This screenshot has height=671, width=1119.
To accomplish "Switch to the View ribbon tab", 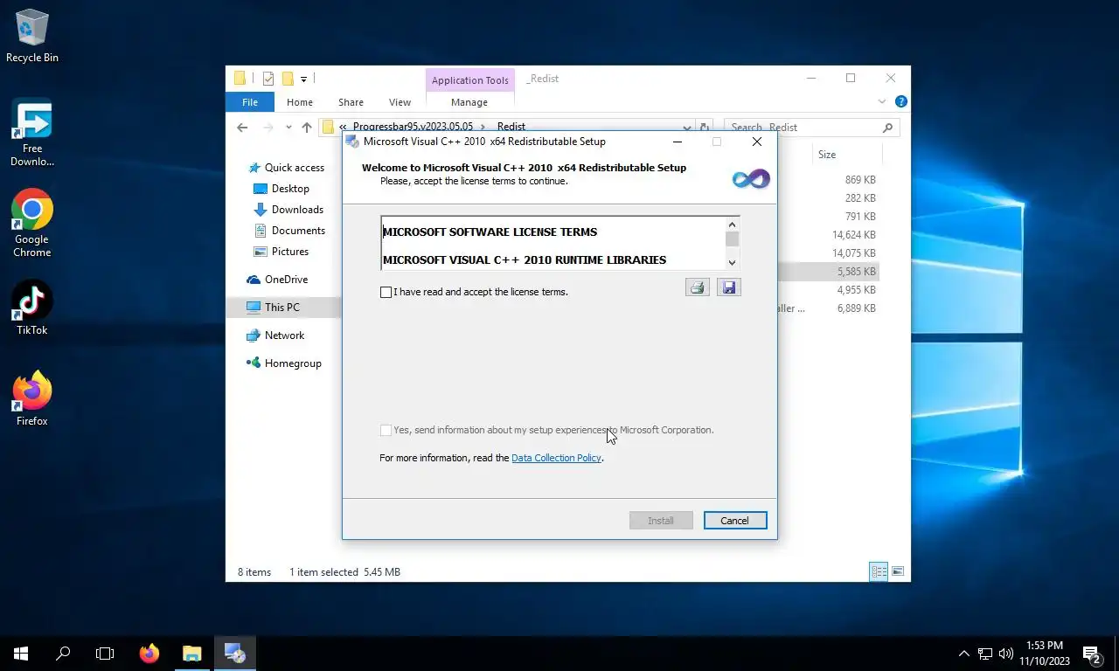I will click(x=400, y=102).
